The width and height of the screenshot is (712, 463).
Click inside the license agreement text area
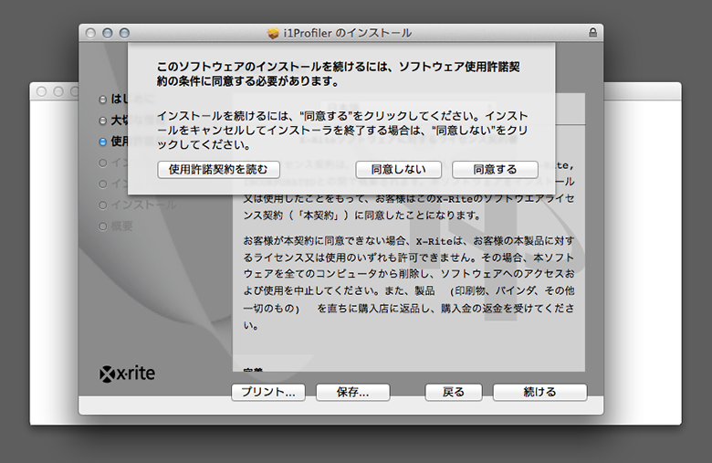tap(408, 274)
